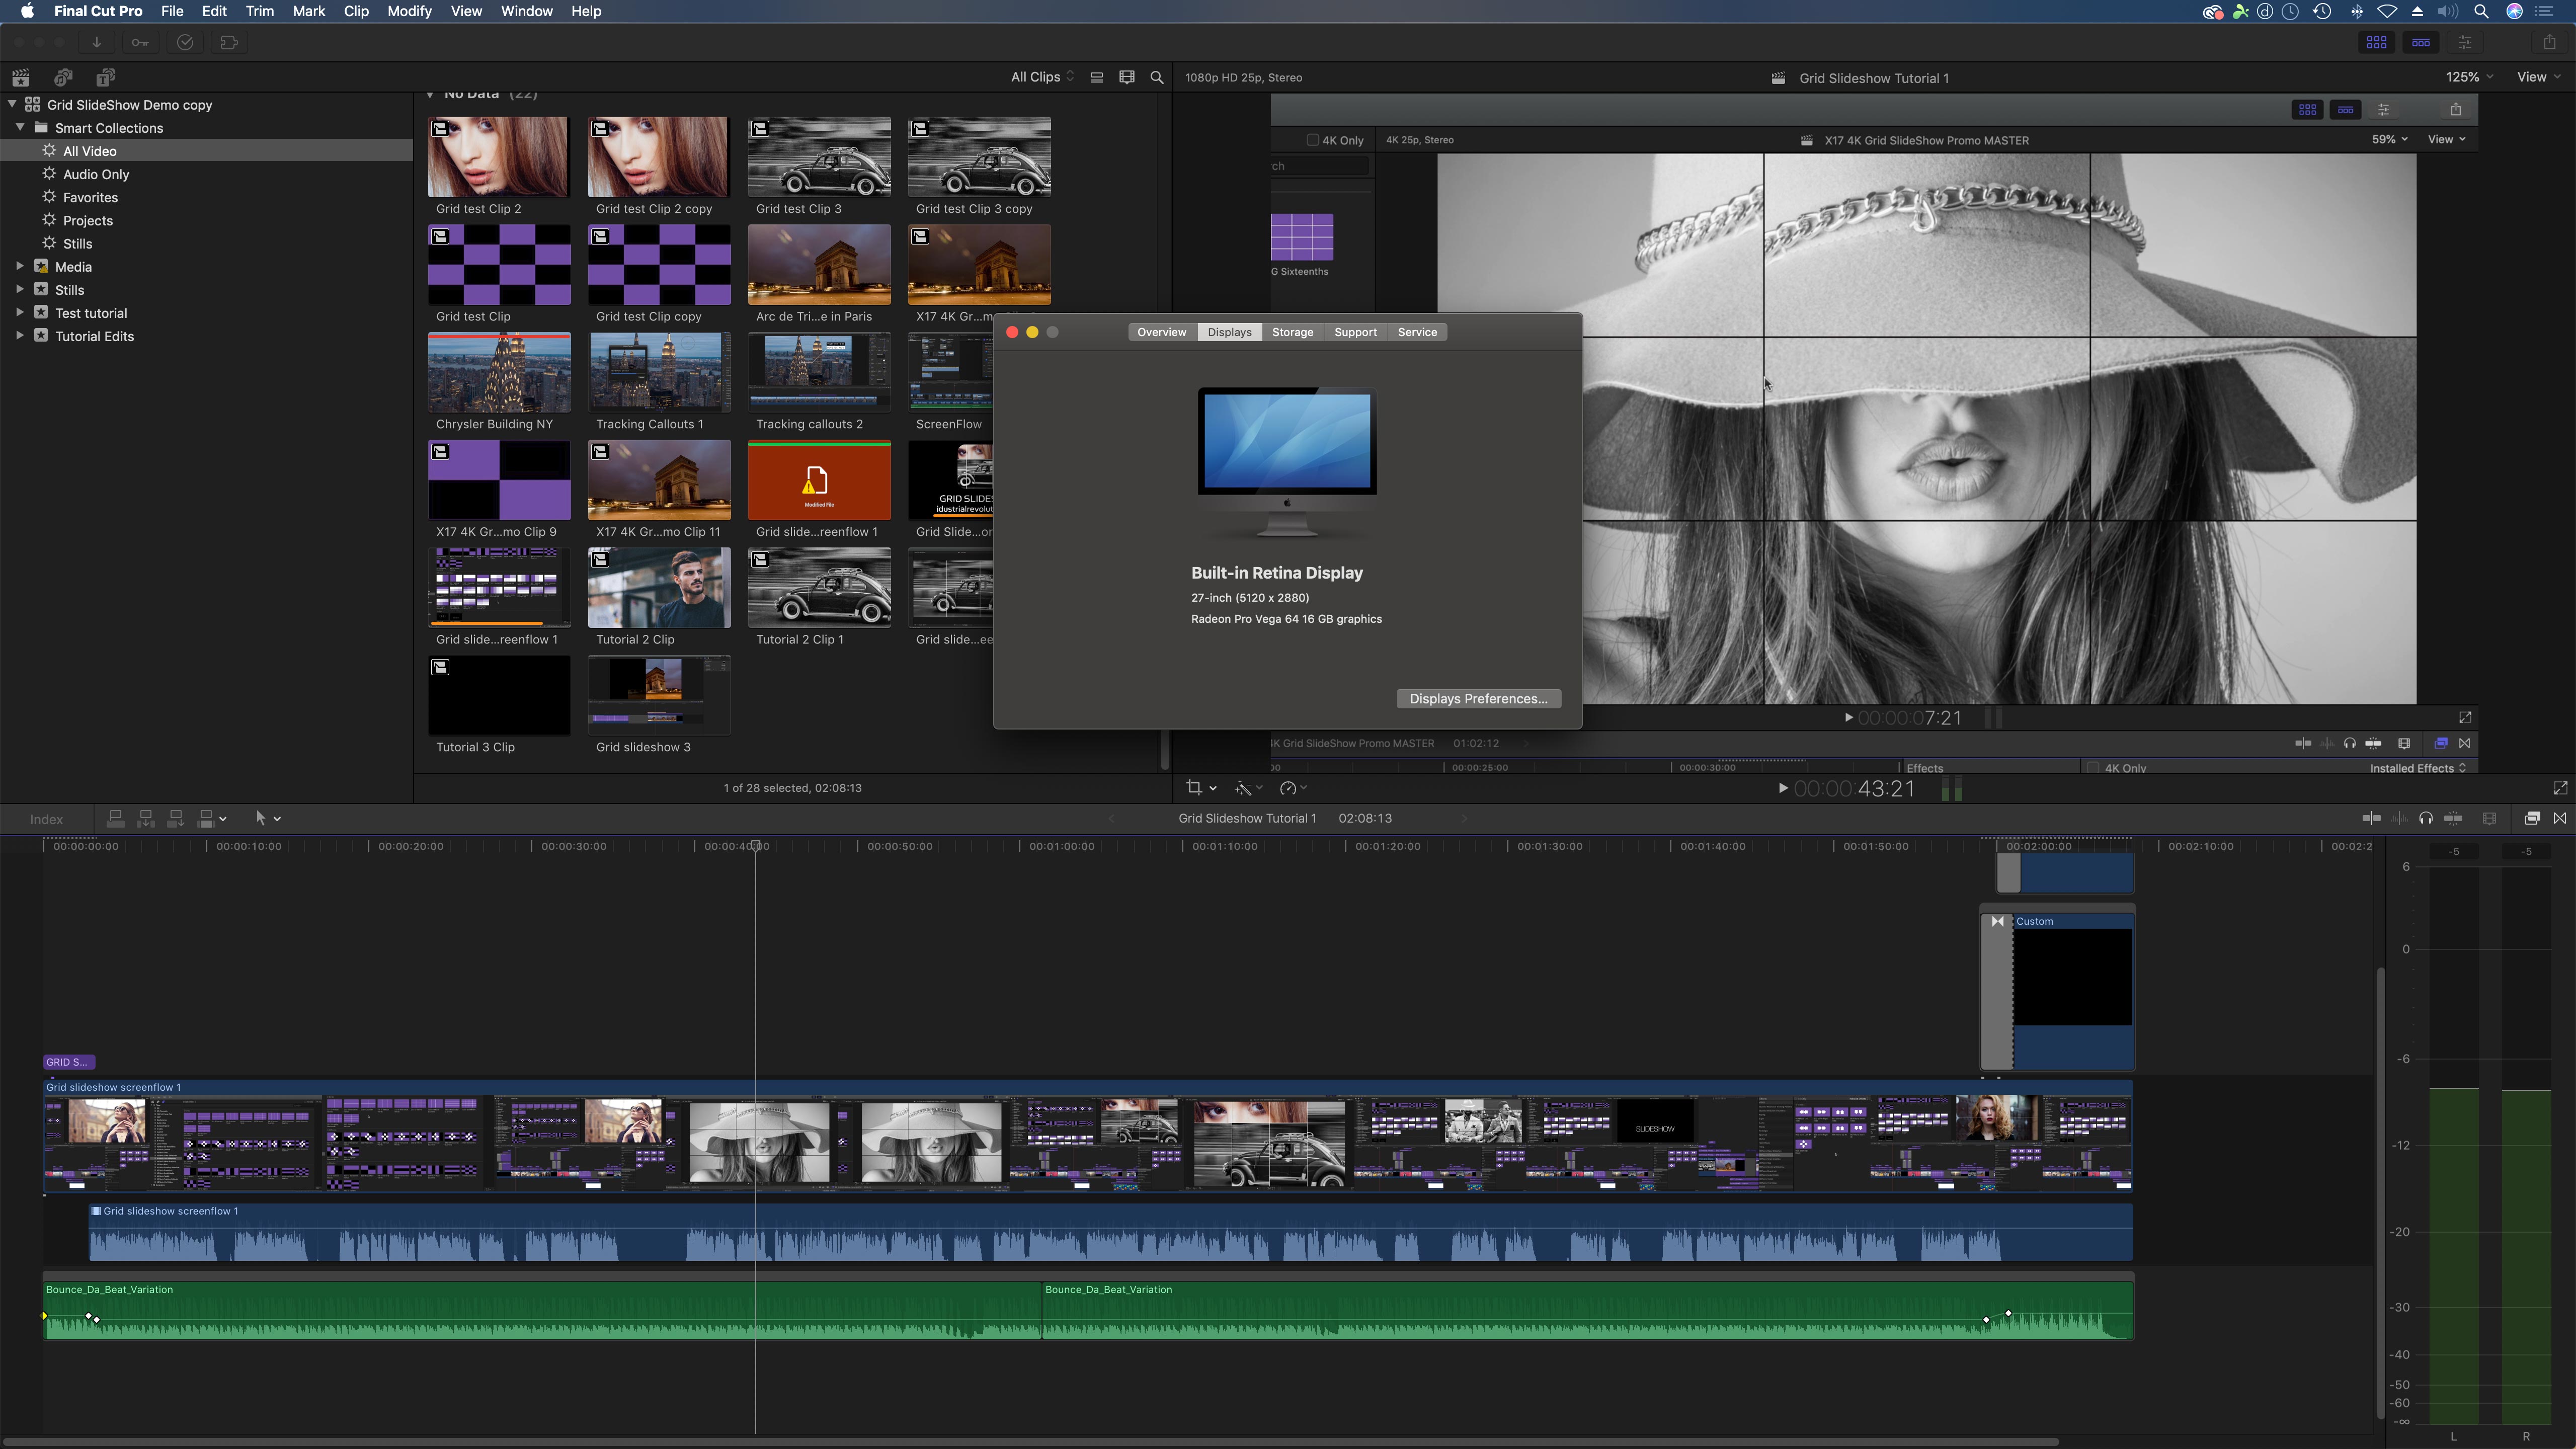Viewport: 2576px width, 1449px height.
Task: Switch to the Support tab
Action: pos(1355,332)
